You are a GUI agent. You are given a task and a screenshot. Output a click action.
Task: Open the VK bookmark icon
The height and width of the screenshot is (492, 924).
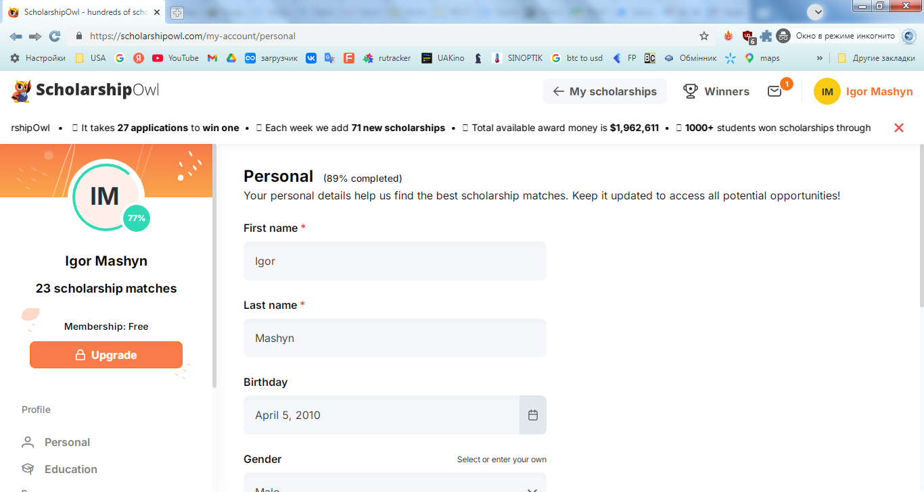tap(311, 58)
